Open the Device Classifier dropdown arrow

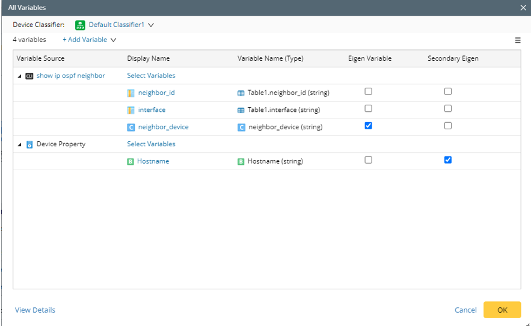(x=151, y=25)
